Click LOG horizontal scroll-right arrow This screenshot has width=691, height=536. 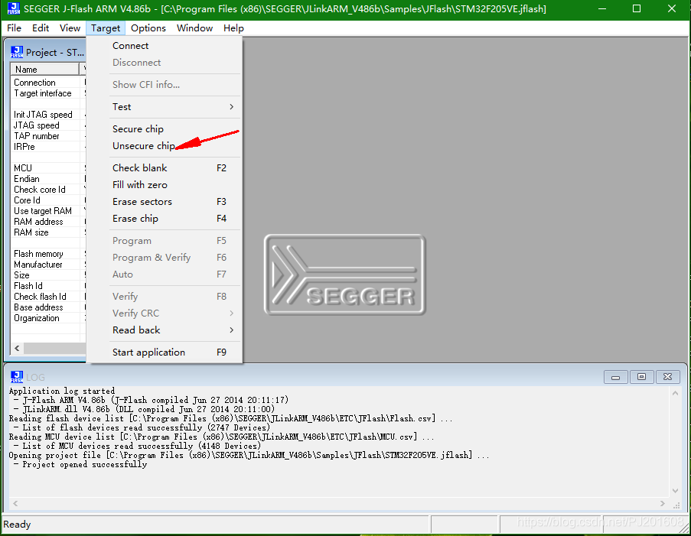[663, 503]
